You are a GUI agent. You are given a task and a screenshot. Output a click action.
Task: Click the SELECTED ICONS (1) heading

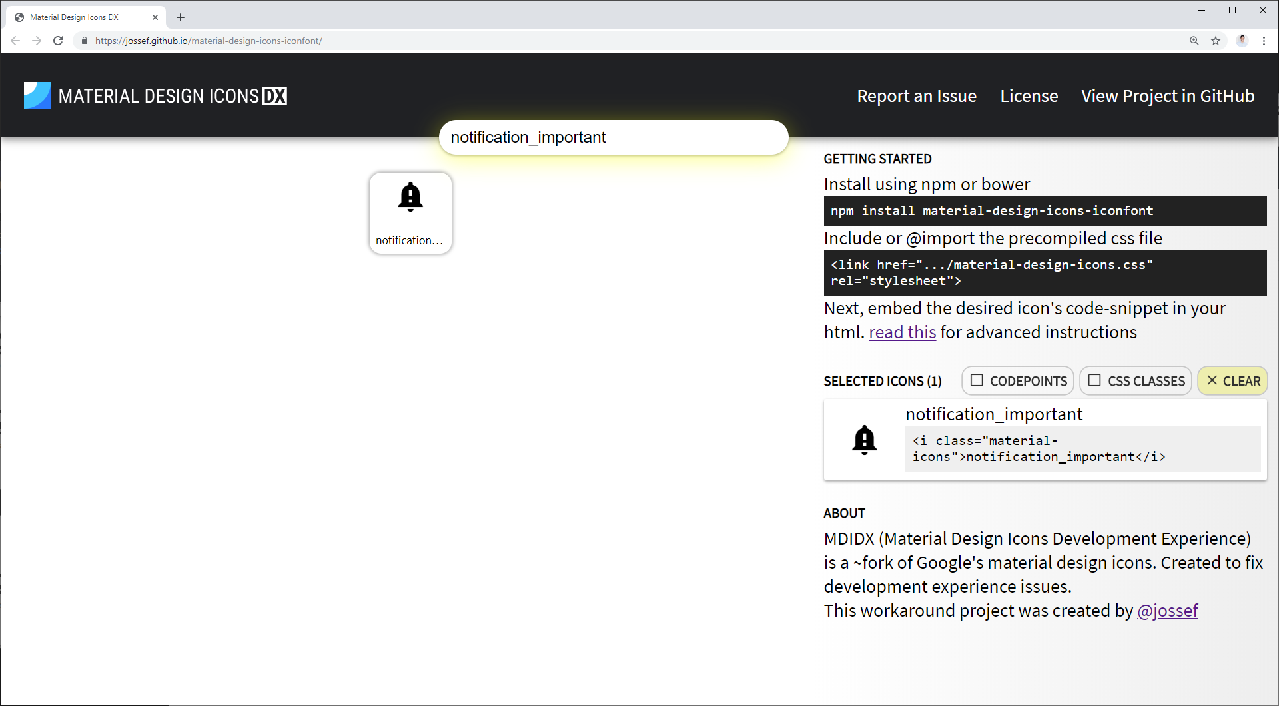point(883,381)
